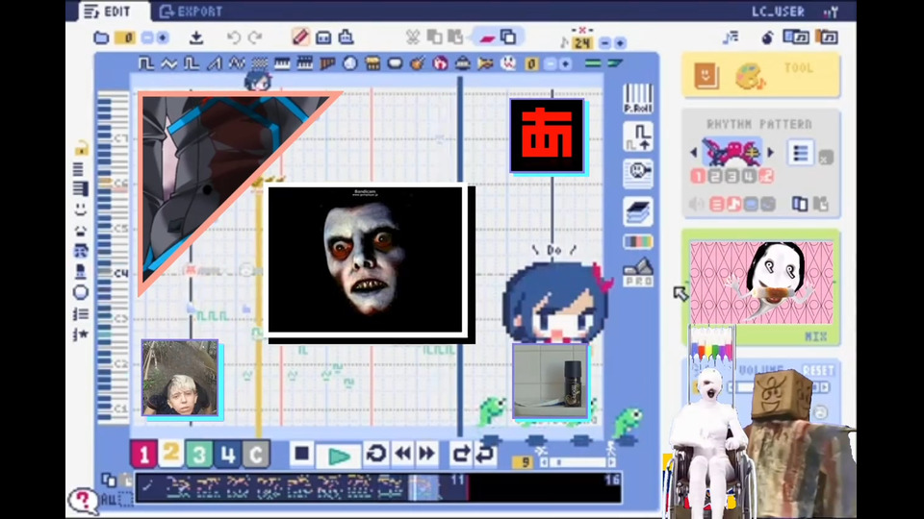Increase instrument row value with plus
The width and height of the screenshot is (924, 519).
pyautogui.click(x=565, y=63)
